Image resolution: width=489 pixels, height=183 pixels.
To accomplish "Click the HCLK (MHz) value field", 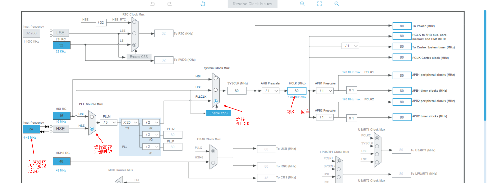I will pos(297,91).
